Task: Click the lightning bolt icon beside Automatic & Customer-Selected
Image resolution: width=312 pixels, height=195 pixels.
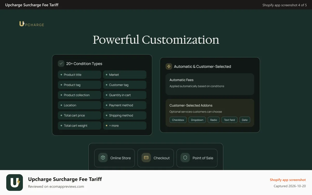Action: click(x=169, y=66)
